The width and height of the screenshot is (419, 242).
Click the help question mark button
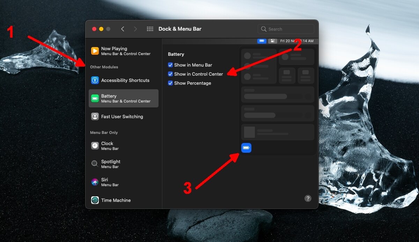[308, 198]
